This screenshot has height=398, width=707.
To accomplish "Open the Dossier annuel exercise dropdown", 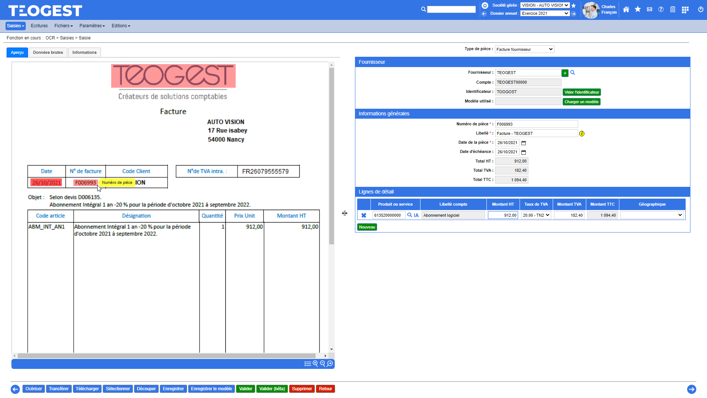I will tap(545, 13).
